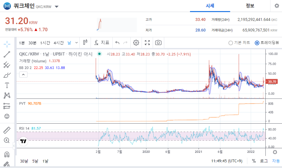Open the candlestick chart style selector
282x168 pixels.
[x=85, y=43]
